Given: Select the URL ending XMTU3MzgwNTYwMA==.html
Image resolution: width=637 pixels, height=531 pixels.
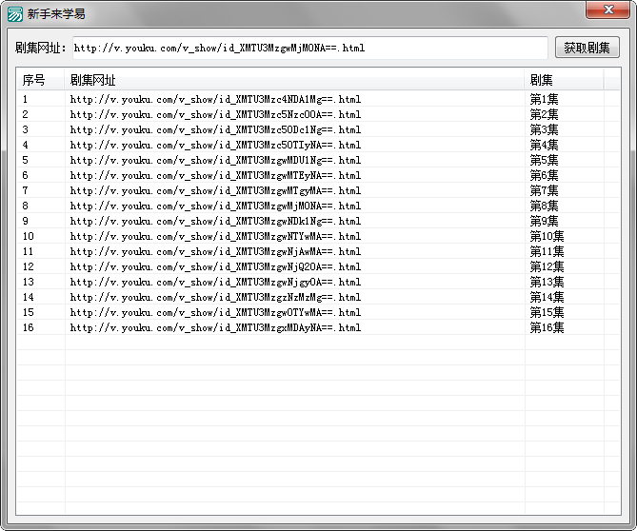Looking at the screenshot, I should pyautogui.click(x=215, y=236).
